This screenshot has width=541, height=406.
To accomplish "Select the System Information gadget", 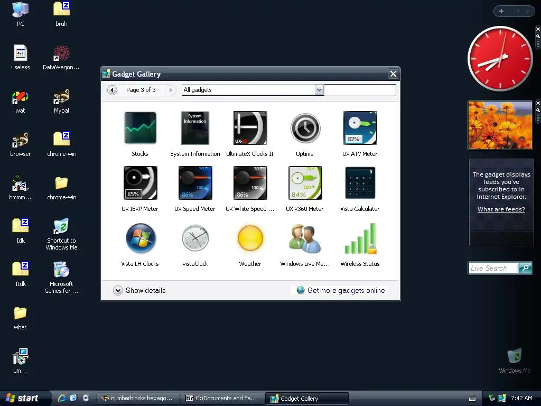I will [195, 128].
